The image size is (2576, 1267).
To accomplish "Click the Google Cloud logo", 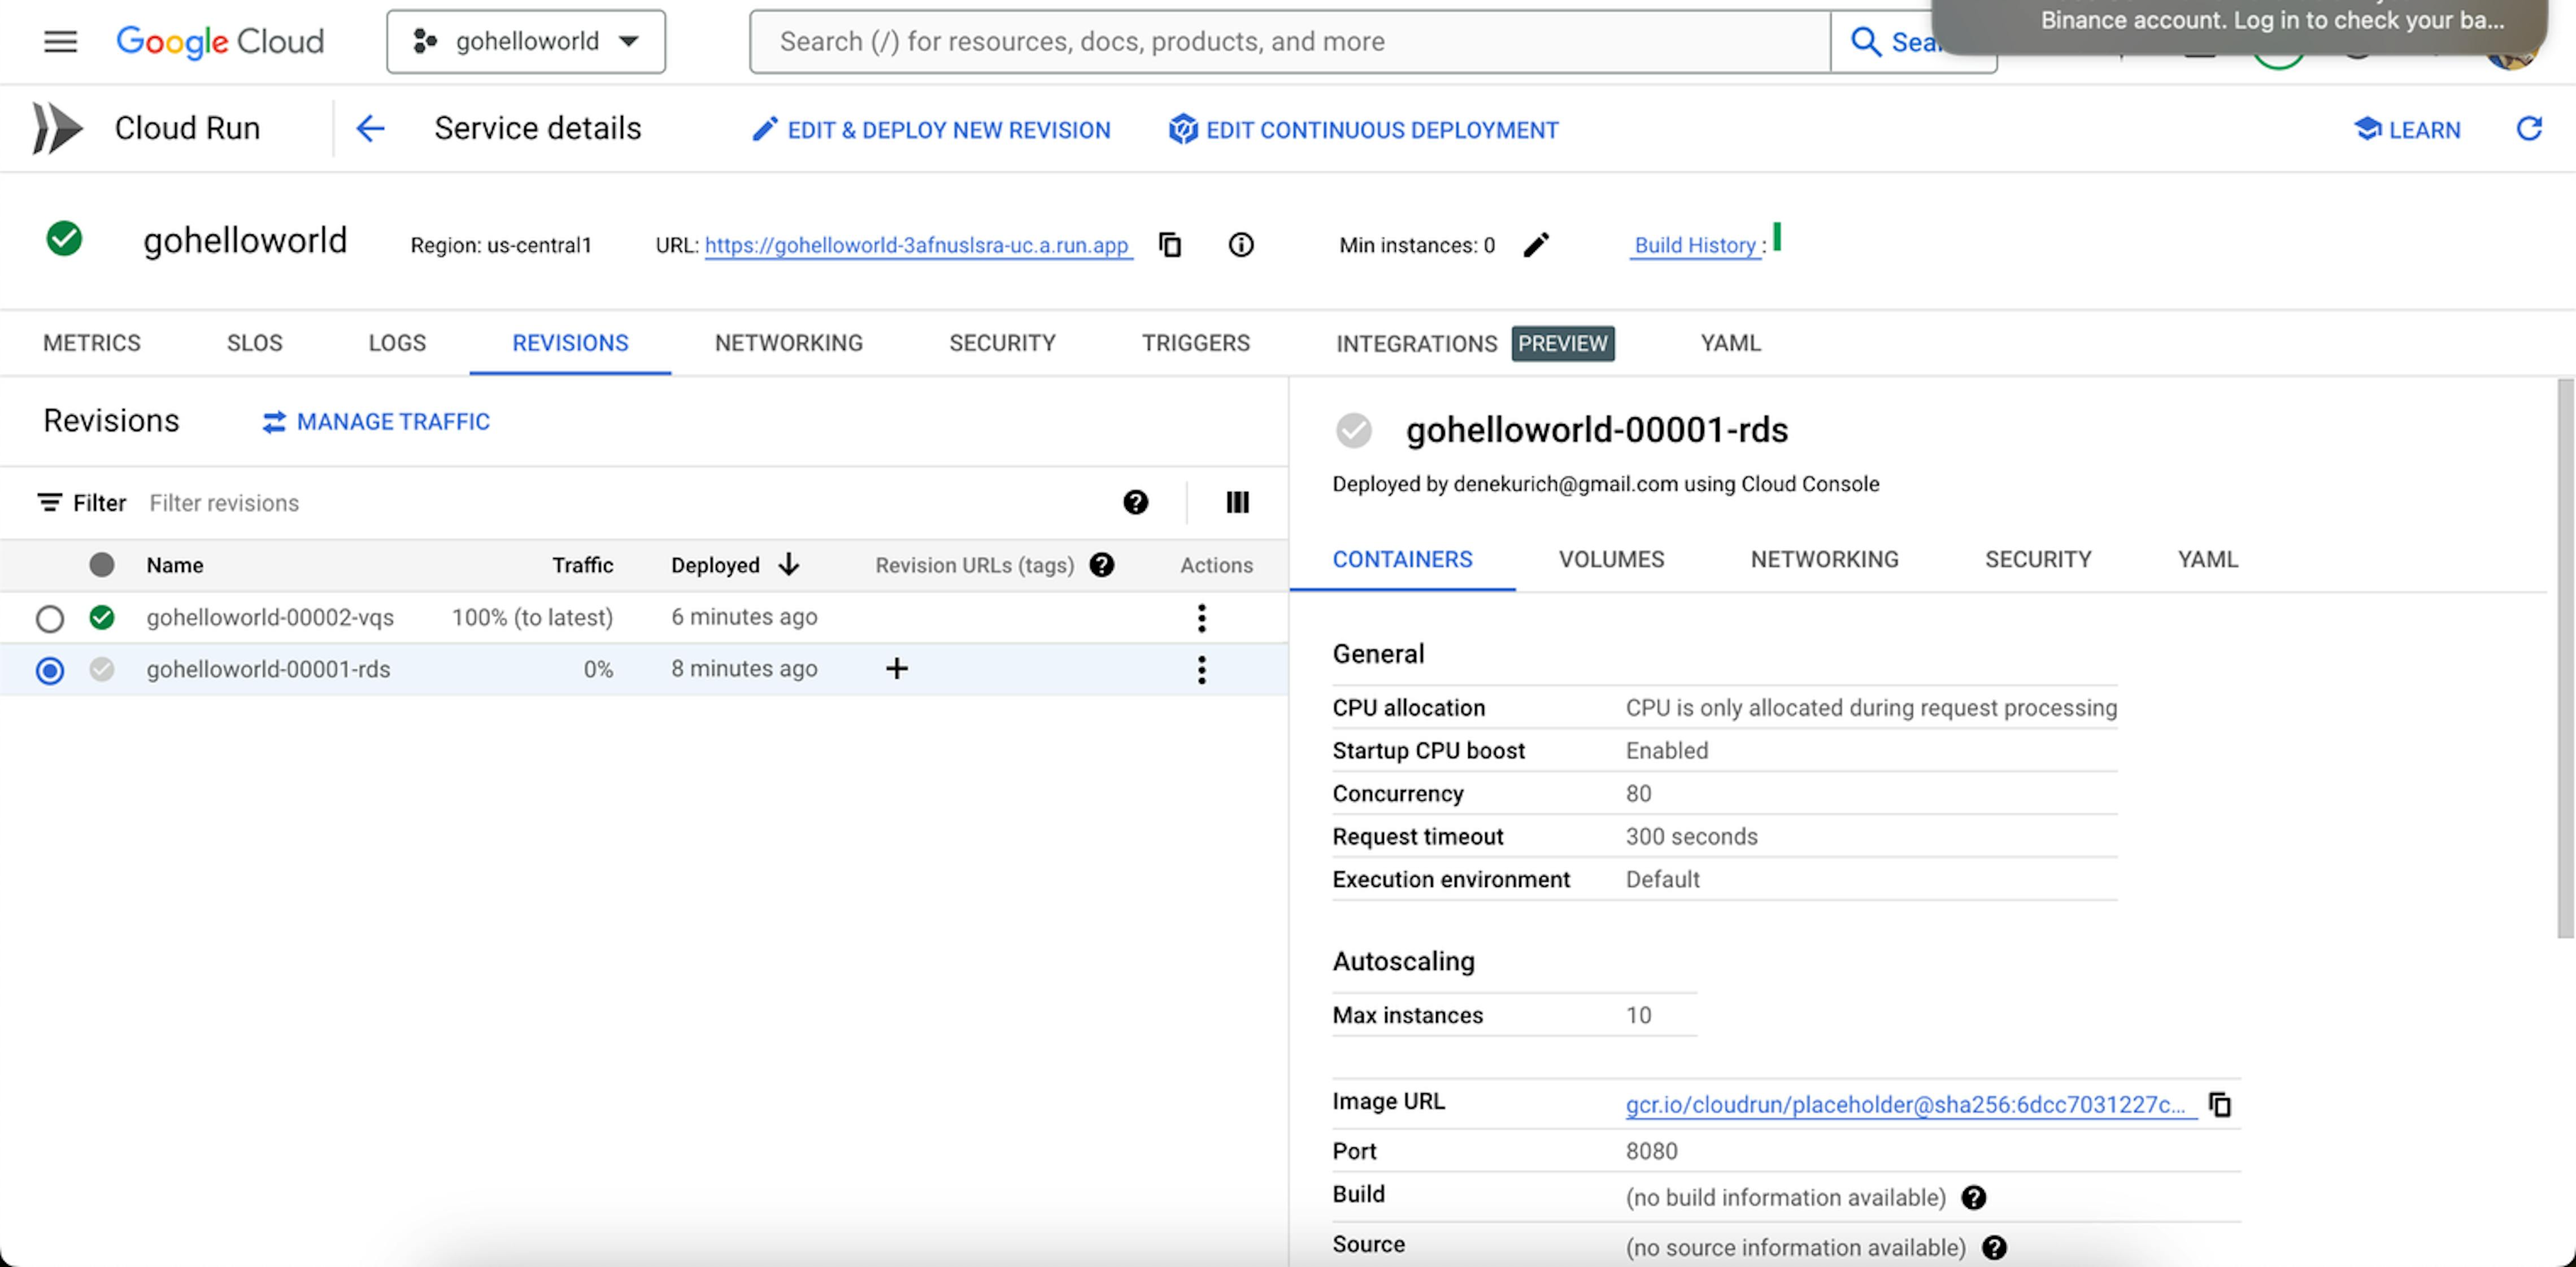I will [220, 41].
